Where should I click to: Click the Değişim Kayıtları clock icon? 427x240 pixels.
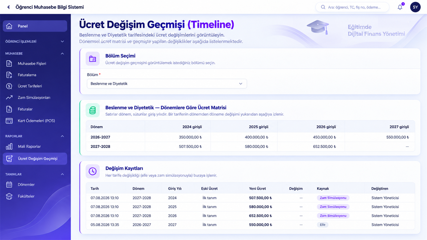click(93, 171)
